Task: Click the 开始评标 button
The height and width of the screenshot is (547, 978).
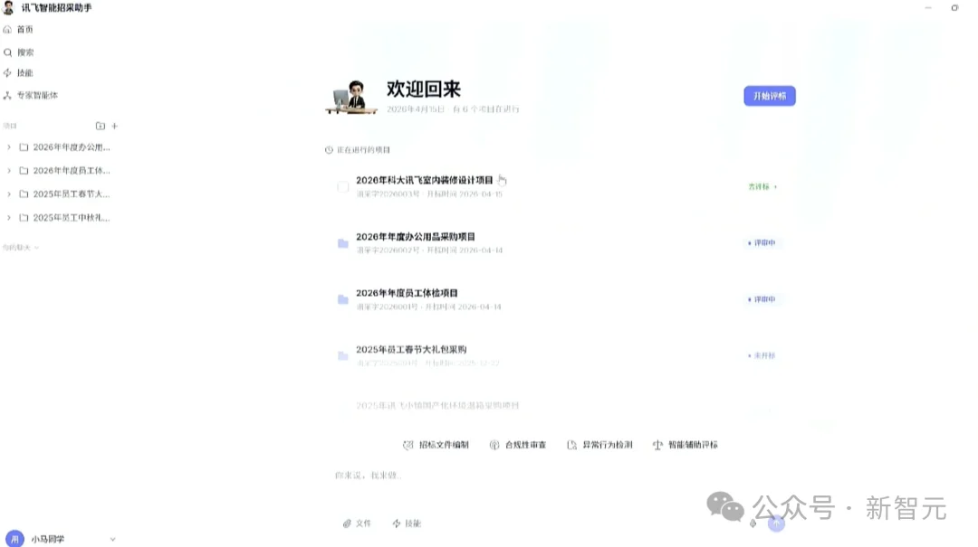Action: click(x=769, y=95)
